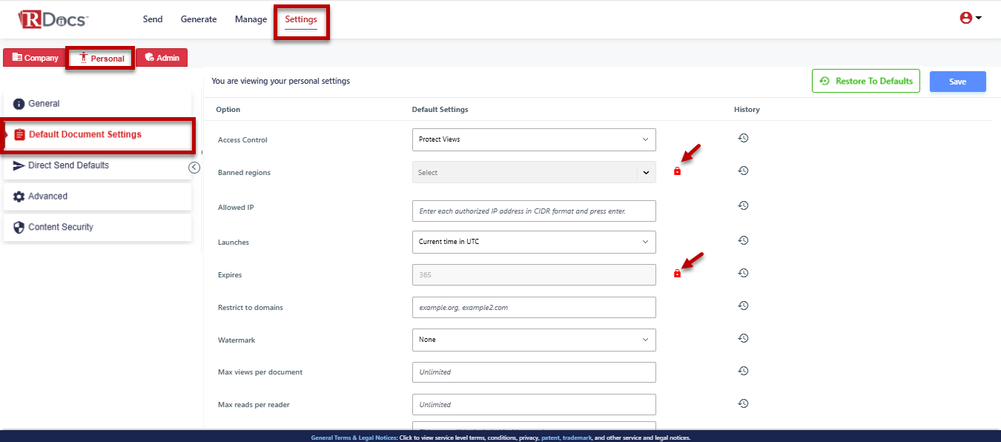Click into the Allowed IP input field
The width and height of the screenshot is (1001, 442).
533,211
